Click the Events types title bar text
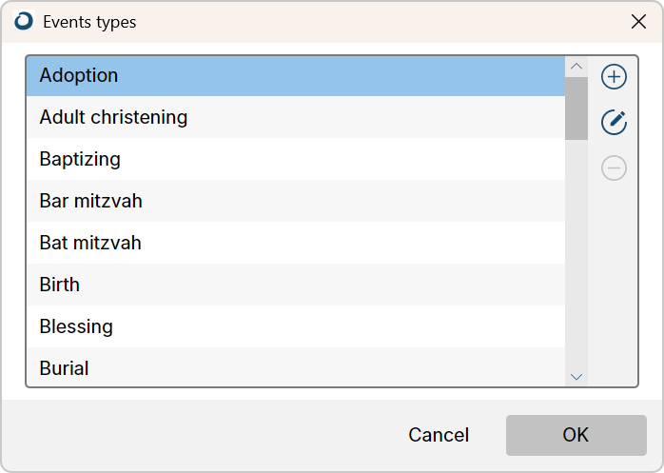 [x=89, y=22]
